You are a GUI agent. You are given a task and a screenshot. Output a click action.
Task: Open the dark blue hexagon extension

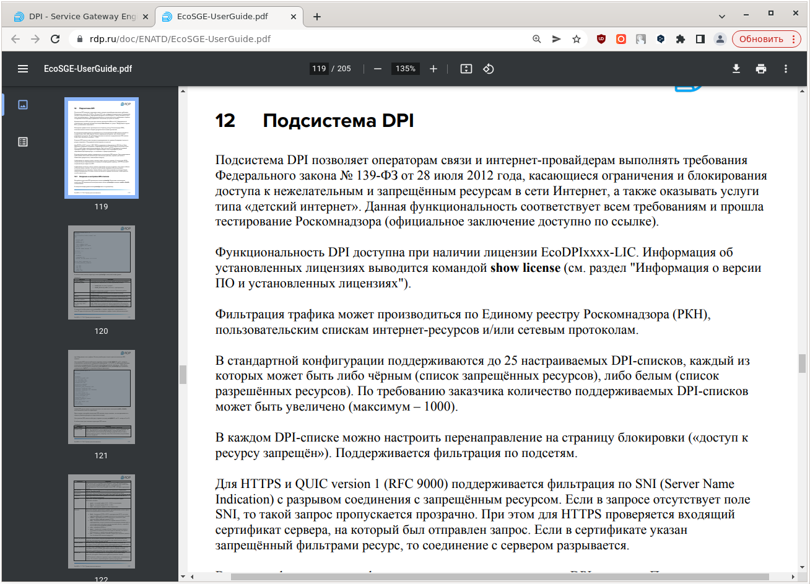click(x=661, y=39)
